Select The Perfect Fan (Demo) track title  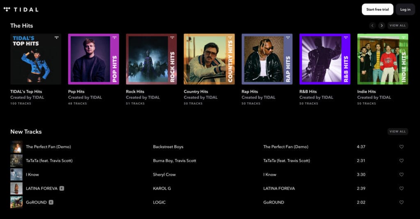(48, 147)
